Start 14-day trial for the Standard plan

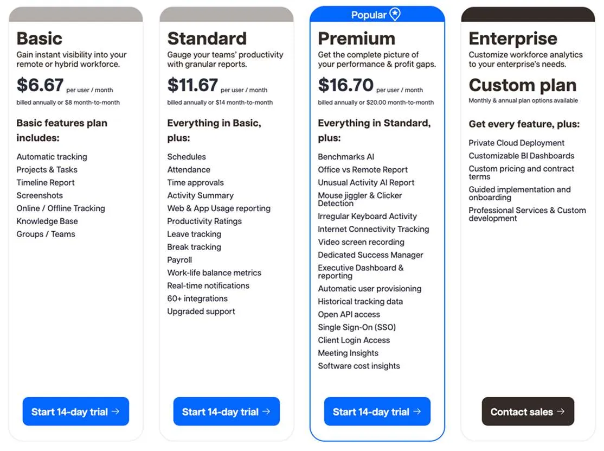tap(226, 411)
